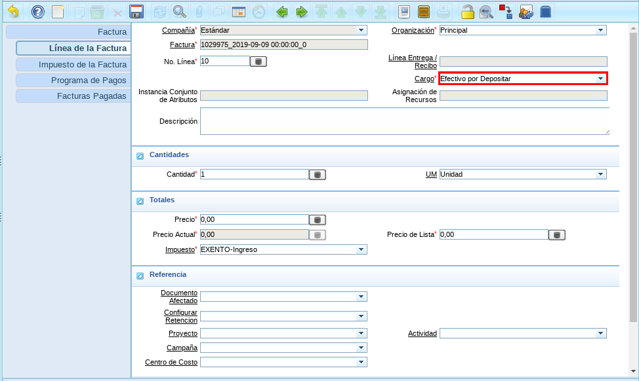Switch to the Impuesto de la Factura tab

(x=72, y=65)
